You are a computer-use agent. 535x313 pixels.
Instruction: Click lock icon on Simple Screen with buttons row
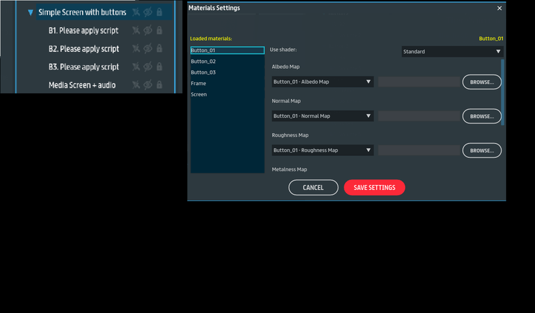[159, 13]
